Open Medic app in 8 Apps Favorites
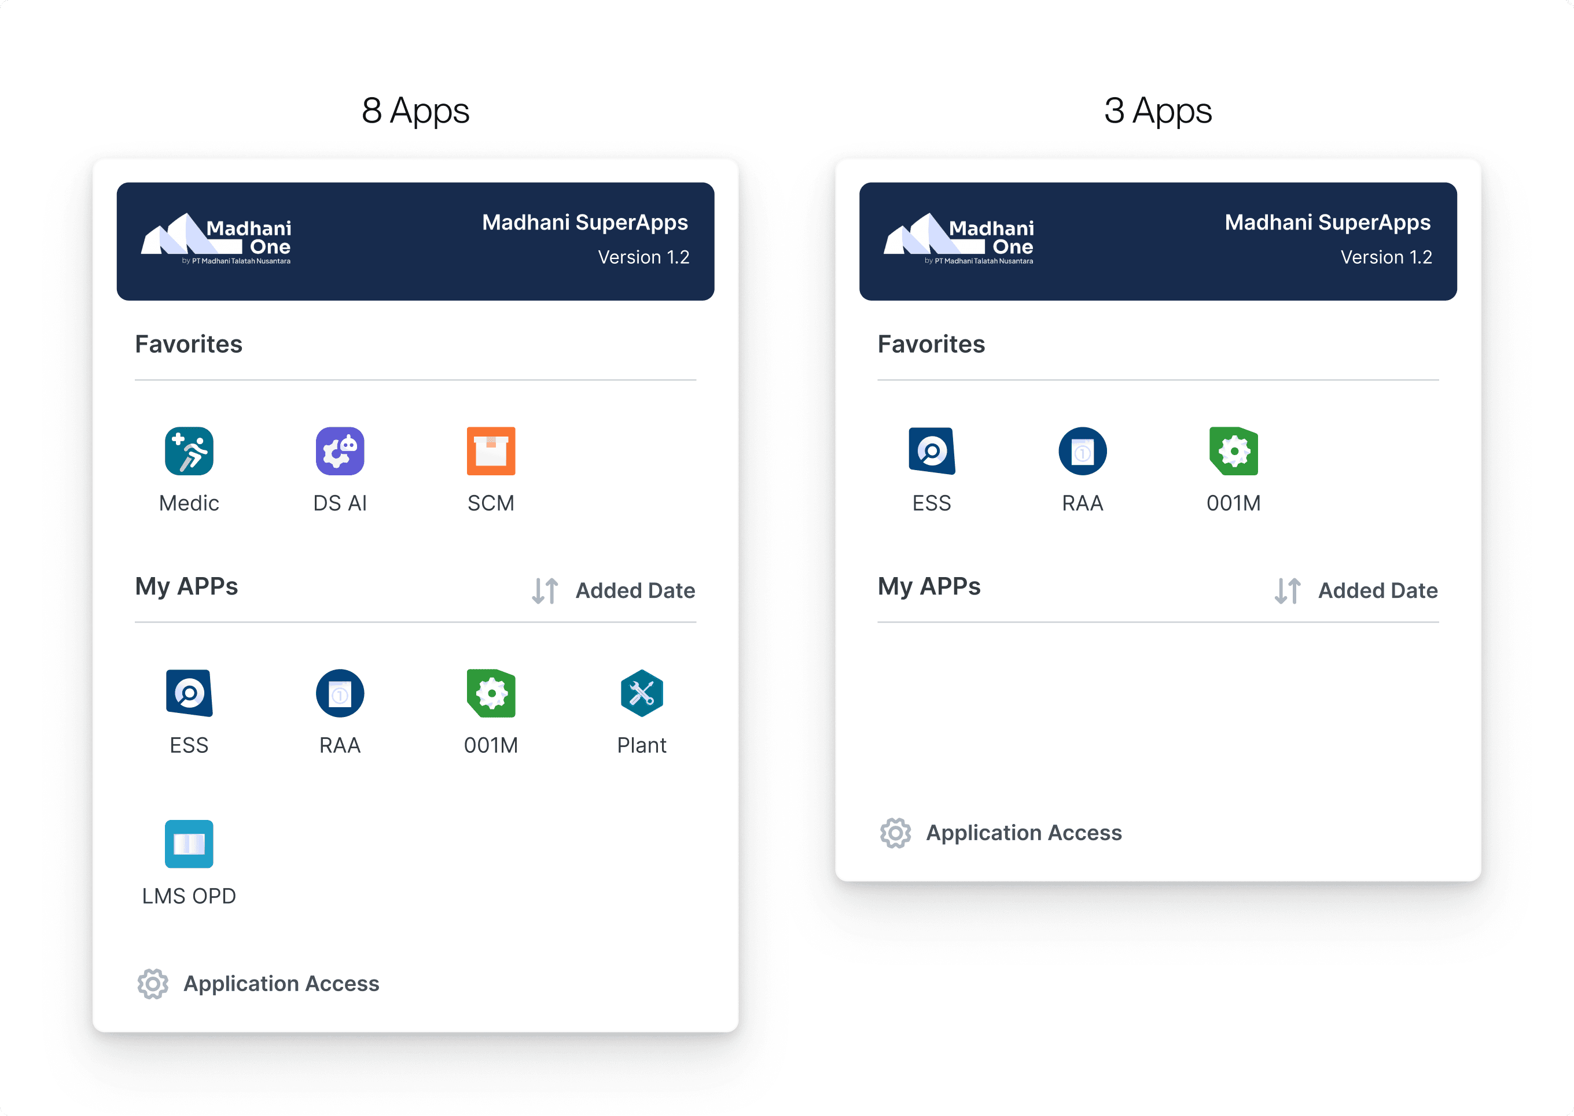1574x1116 pixels. coord(189,452)
